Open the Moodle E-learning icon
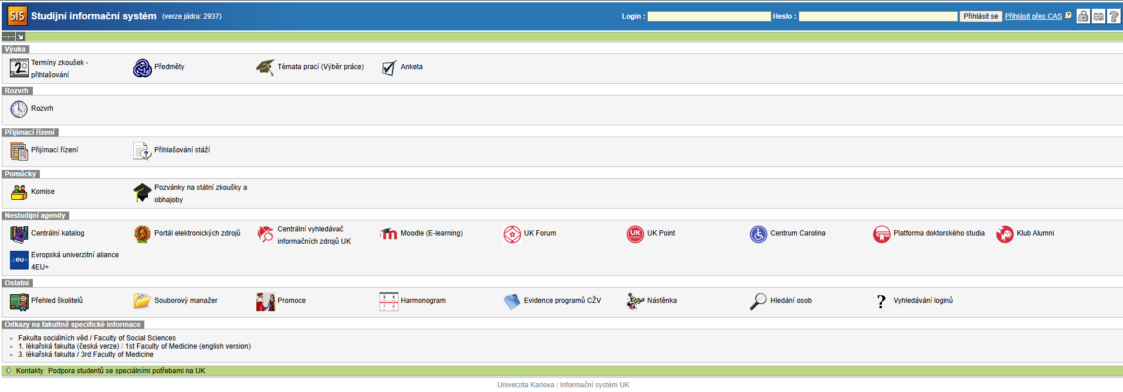Screen dimensions: 1123x392 [389, 234]
